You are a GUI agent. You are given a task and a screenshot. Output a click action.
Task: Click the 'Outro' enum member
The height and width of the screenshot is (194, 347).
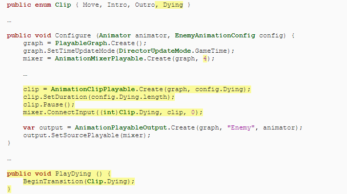pyautogui.click(x=145, y=5)
